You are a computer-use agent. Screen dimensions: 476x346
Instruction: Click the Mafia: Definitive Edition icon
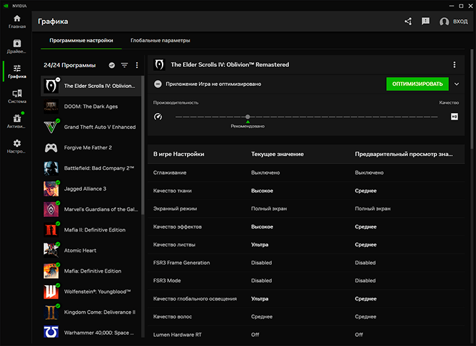point(51,271)
